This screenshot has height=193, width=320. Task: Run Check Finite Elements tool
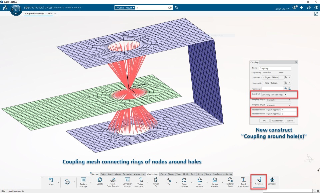pyautogui.click(x=113, y=182)
